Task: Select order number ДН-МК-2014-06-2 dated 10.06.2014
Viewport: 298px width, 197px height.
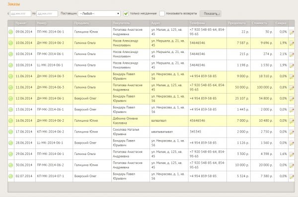Action: [x=50, y=43]
